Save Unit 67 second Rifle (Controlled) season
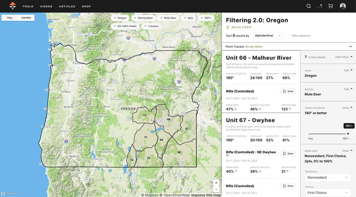Screen dimensions: 356x197 coord(288,186)
